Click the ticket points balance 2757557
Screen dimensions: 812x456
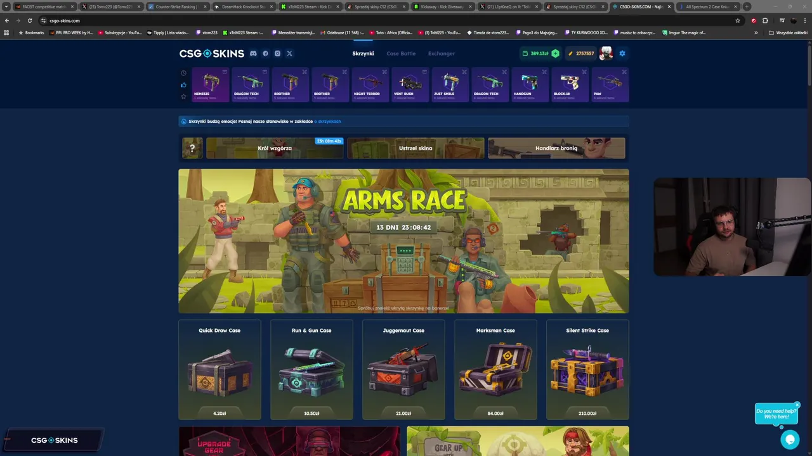click(x=580, y=53)
